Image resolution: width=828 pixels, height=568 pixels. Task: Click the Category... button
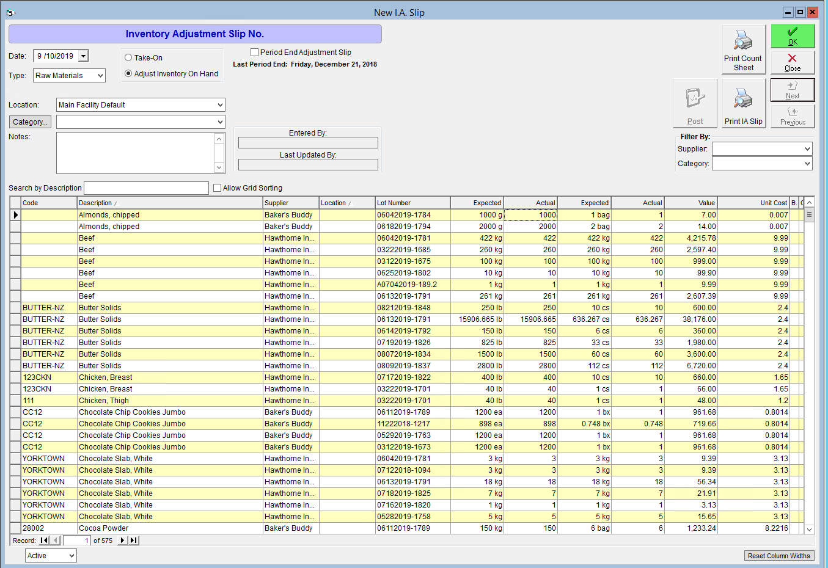click(x=30, y=122)
